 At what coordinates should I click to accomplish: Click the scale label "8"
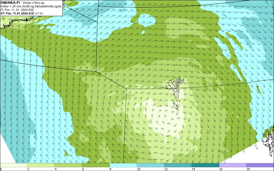click(110, 169)
